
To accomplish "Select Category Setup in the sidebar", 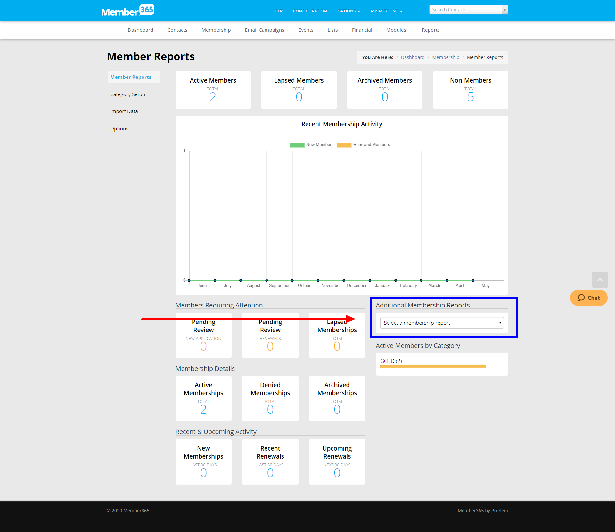I will (x=127, y=94).
